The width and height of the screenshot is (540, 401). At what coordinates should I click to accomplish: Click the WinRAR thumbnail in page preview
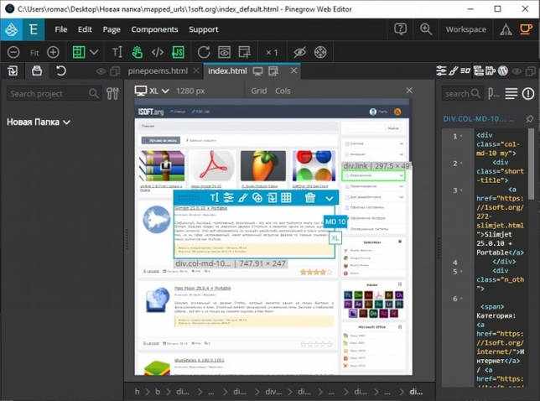click(x=162, y=166)
